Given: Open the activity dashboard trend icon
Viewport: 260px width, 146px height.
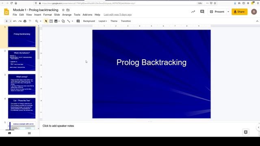Looking at the screenshot, I should (x=193, y=12).
